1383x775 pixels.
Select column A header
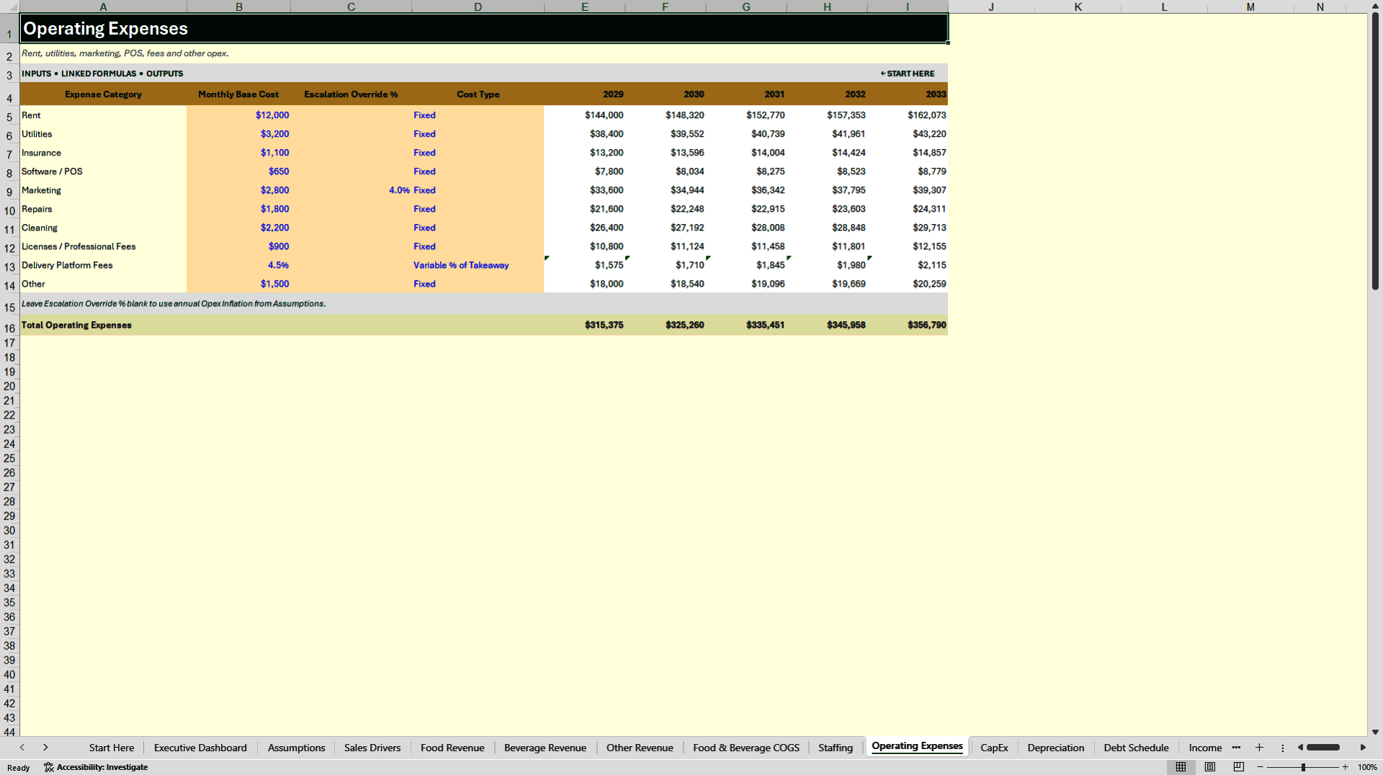(x=103, y=6)
